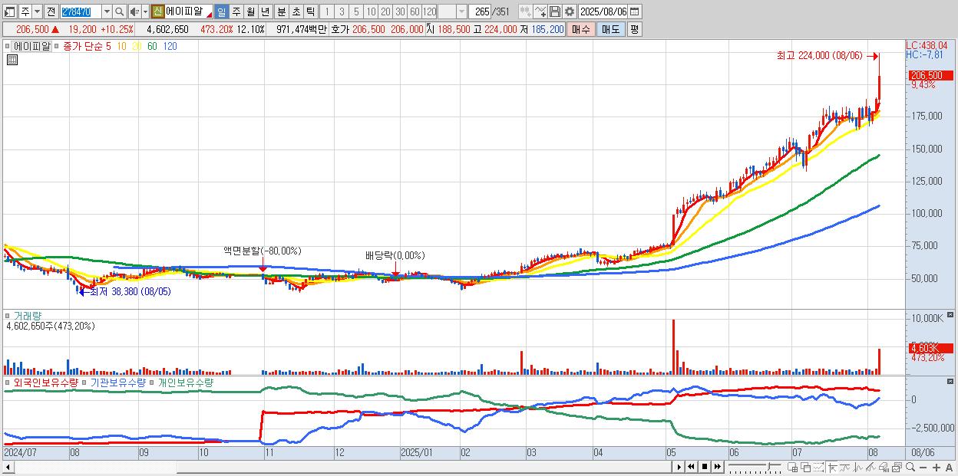Click the table grid icon under chart legend
Viewport: 958px width, 476px height.
coord(12,60)
